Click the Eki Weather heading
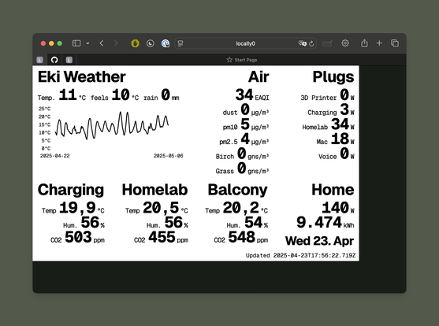Image resolution: width=439 pixels, height=326 pixels. coord(82,76)
